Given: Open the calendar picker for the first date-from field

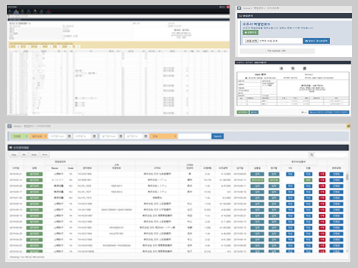Looking at the screenshot, I should pyautogui.click(x=68, y=136).
